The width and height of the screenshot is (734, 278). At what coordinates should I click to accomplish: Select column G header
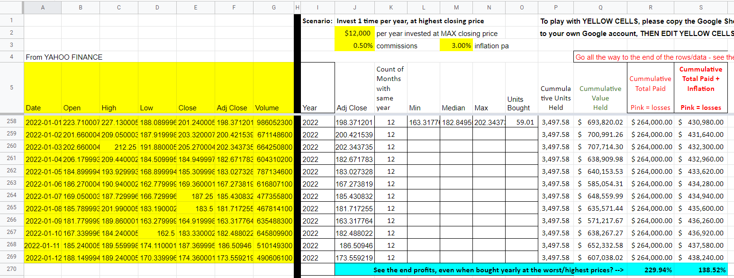(x=273, y=7)
